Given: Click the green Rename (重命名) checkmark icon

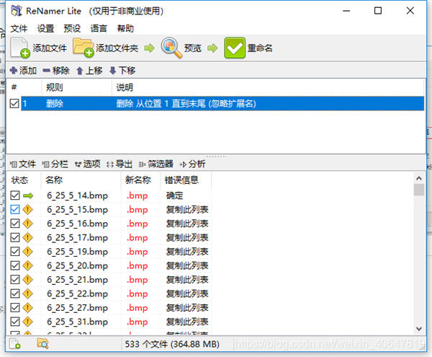Looking at the screenshot, I should (235, 48).
